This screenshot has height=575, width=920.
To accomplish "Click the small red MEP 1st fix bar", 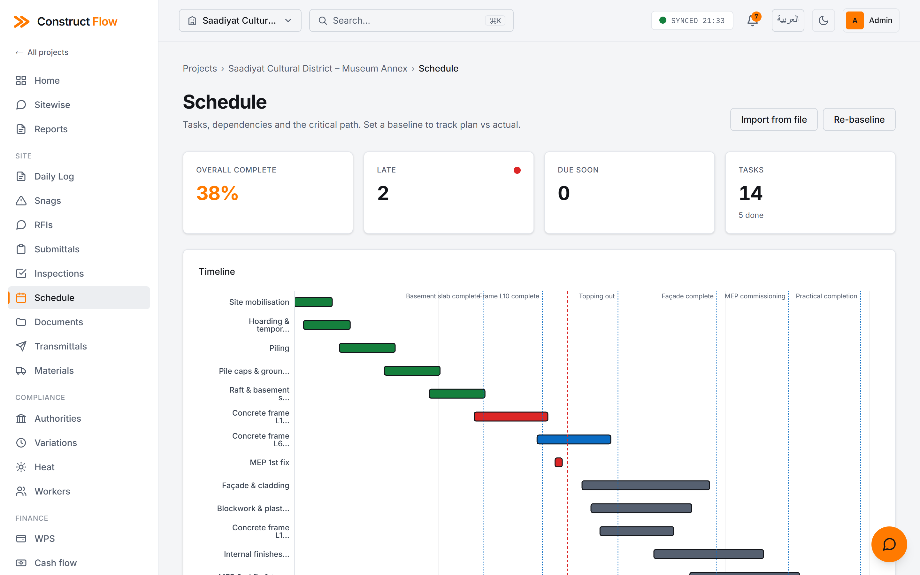I will (x=558, y=463).
